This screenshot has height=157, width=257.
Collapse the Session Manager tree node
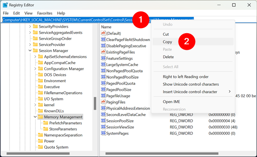coord(30,51)
